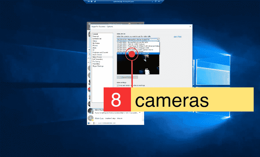Choose the Custom Capture Source camera entry
Viewport: 260px width, 157px height.
138,50
